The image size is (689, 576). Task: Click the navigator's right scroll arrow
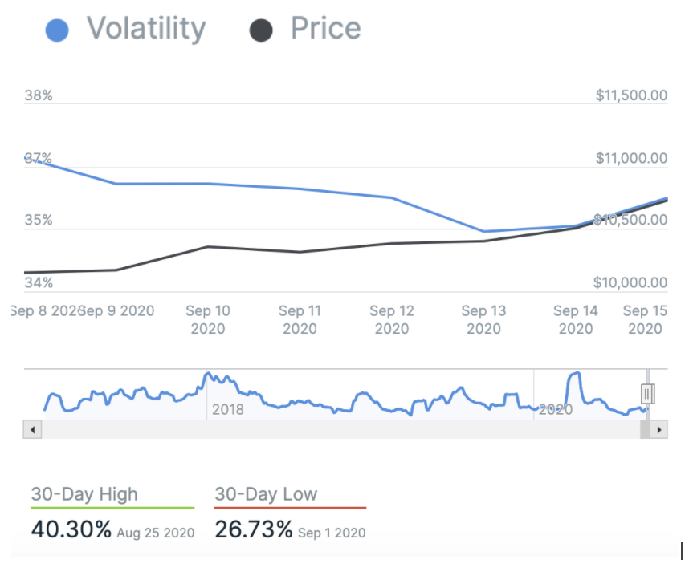click(659, 430)
